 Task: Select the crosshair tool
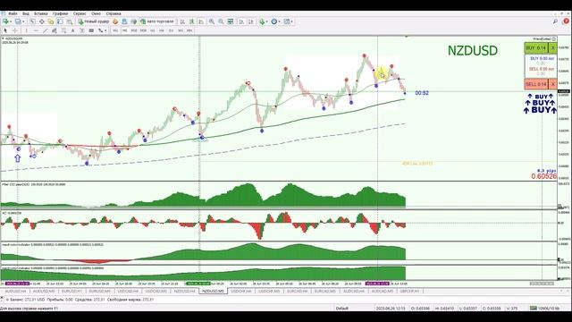[x=15, y=30]
